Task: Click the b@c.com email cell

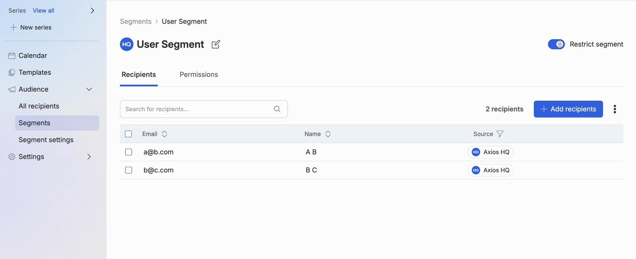Action: pos(158,170)
